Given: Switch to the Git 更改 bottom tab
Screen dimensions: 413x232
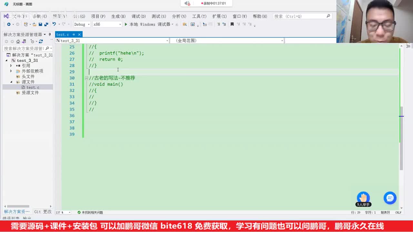Looking at the screenshot, I should (43, 212).
